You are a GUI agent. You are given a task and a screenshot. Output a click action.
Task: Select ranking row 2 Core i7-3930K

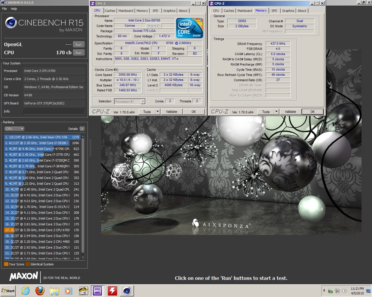pyautogui.click(x=42, y=143)
